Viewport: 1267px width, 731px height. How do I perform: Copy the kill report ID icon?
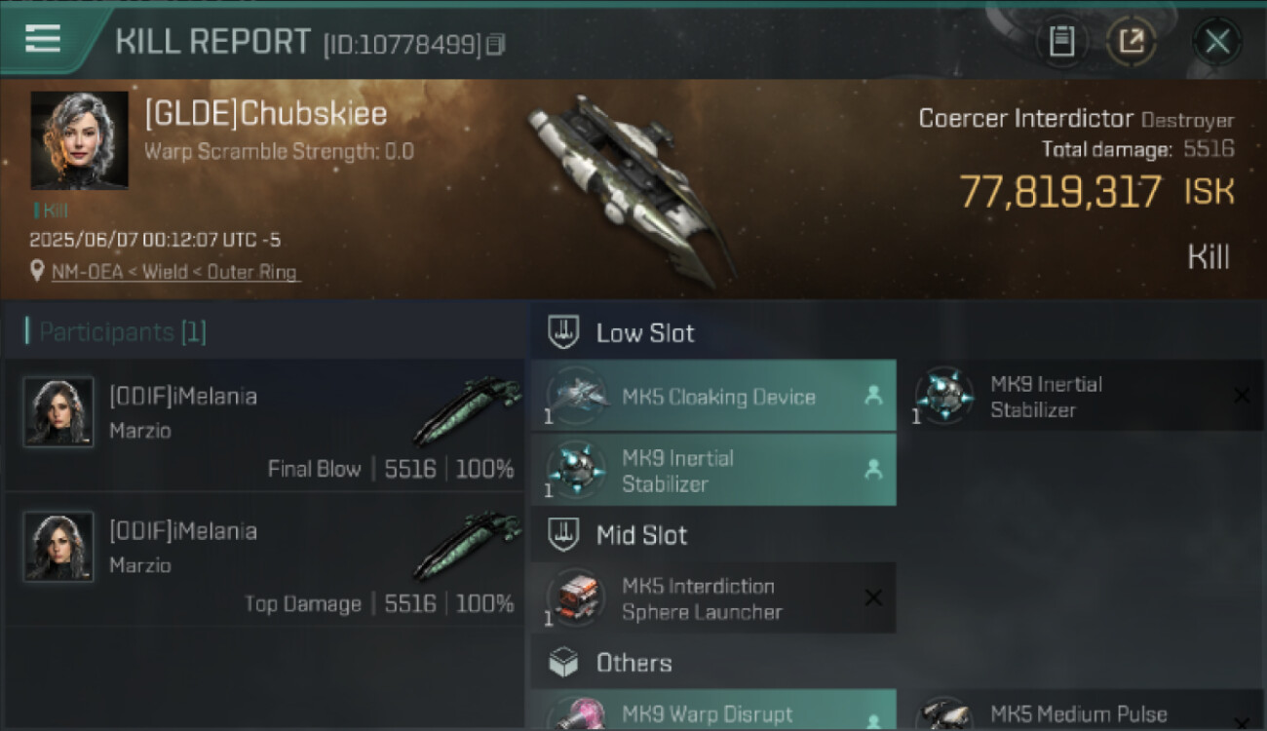(496, 45)
